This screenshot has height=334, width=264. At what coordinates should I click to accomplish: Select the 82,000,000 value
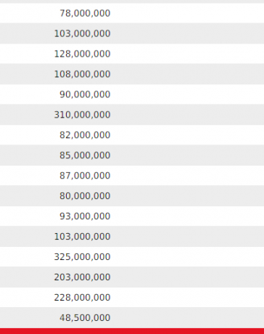coord(85,135)
